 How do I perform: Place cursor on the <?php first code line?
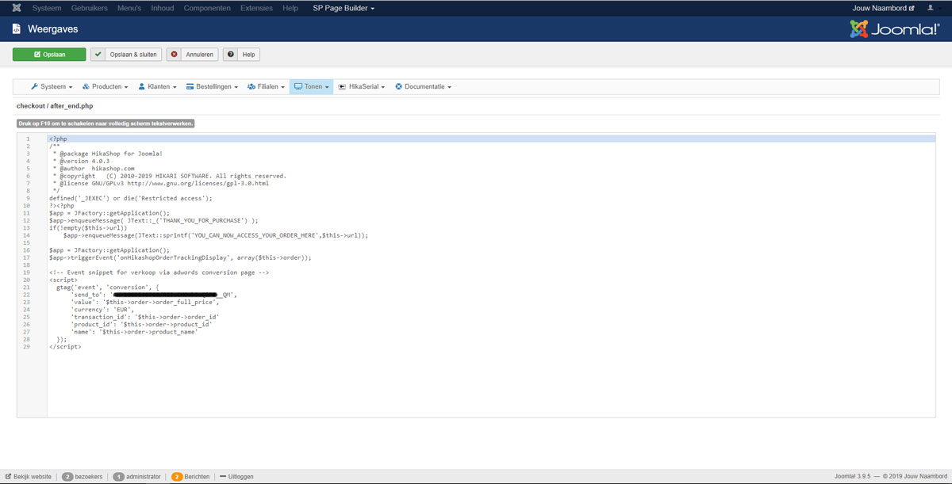click(x=491, y=139)
